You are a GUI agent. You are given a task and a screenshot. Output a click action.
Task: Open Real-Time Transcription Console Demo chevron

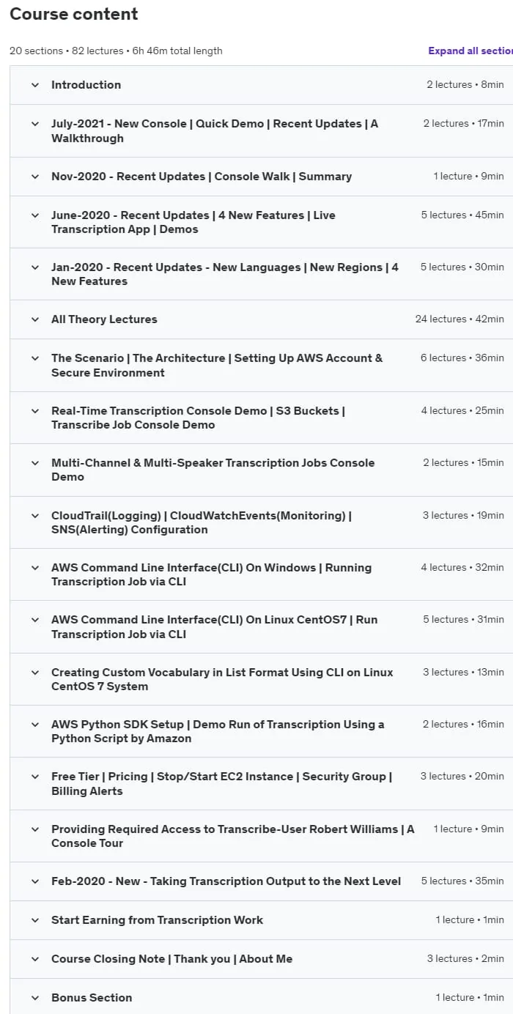click(35, 411)
